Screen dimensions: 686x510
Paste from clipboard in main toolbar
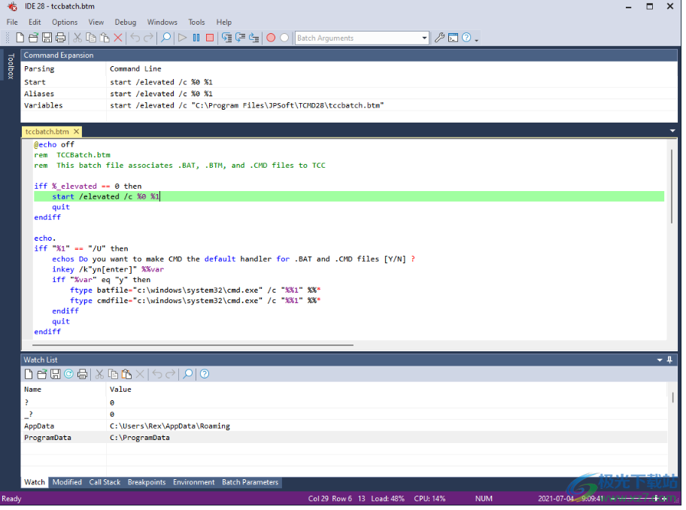click(105, 38)
